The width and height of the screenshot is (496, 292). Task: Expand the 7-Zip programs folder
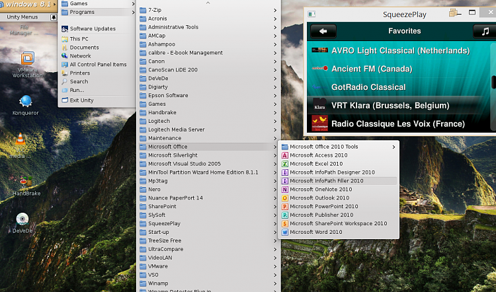click(208, 10)
